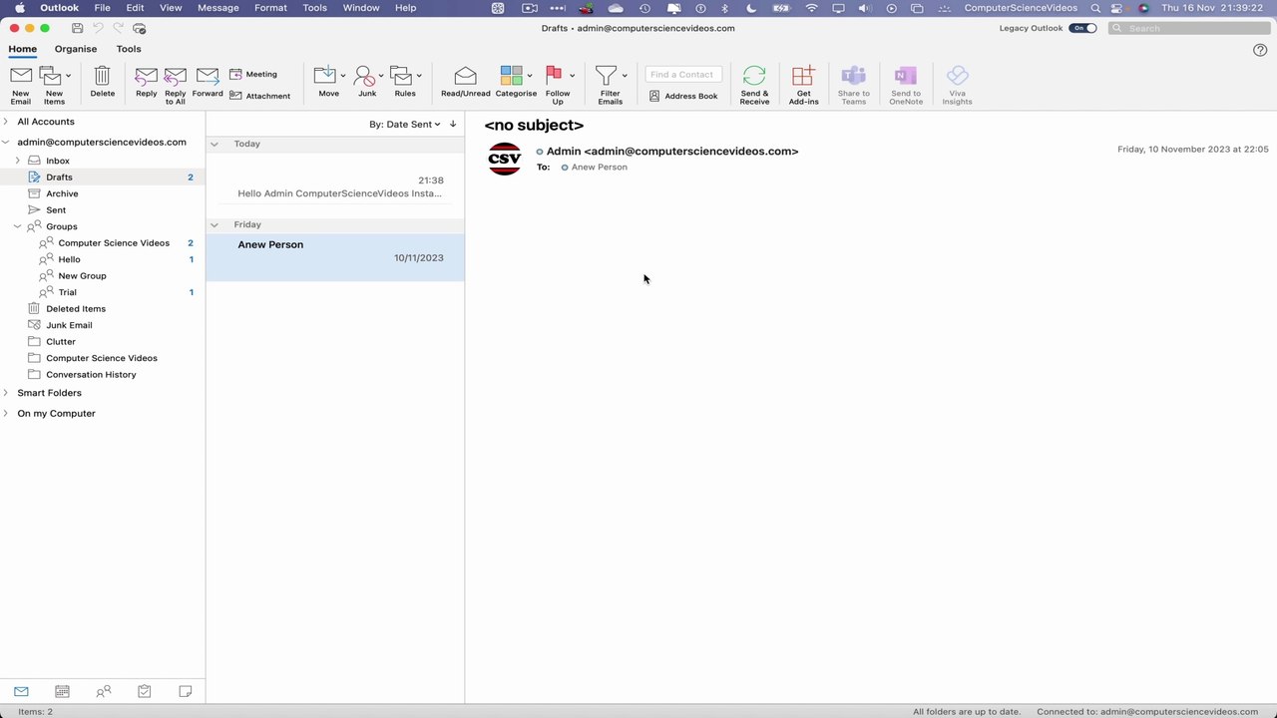The width and height of the screenshot is (1277, 718).
Task: Click the Forward icon
Action: 208,76
